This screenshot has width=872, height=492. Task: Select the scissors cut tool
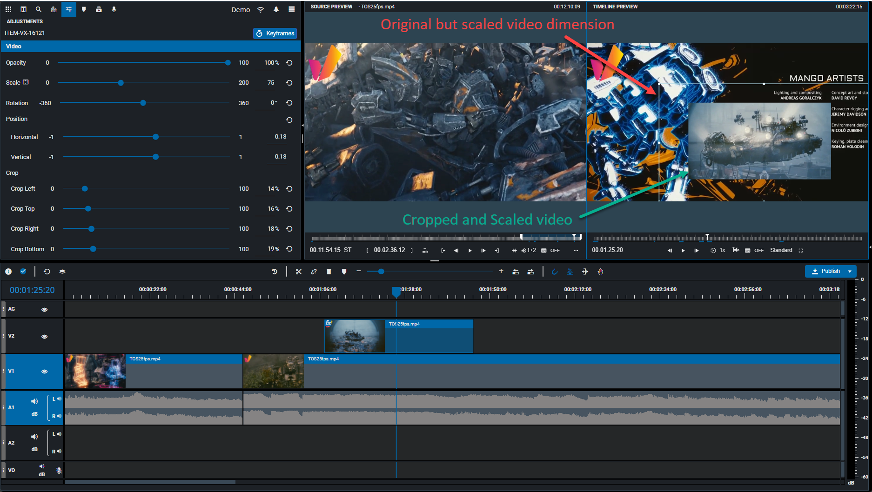(x=299, y=272)
